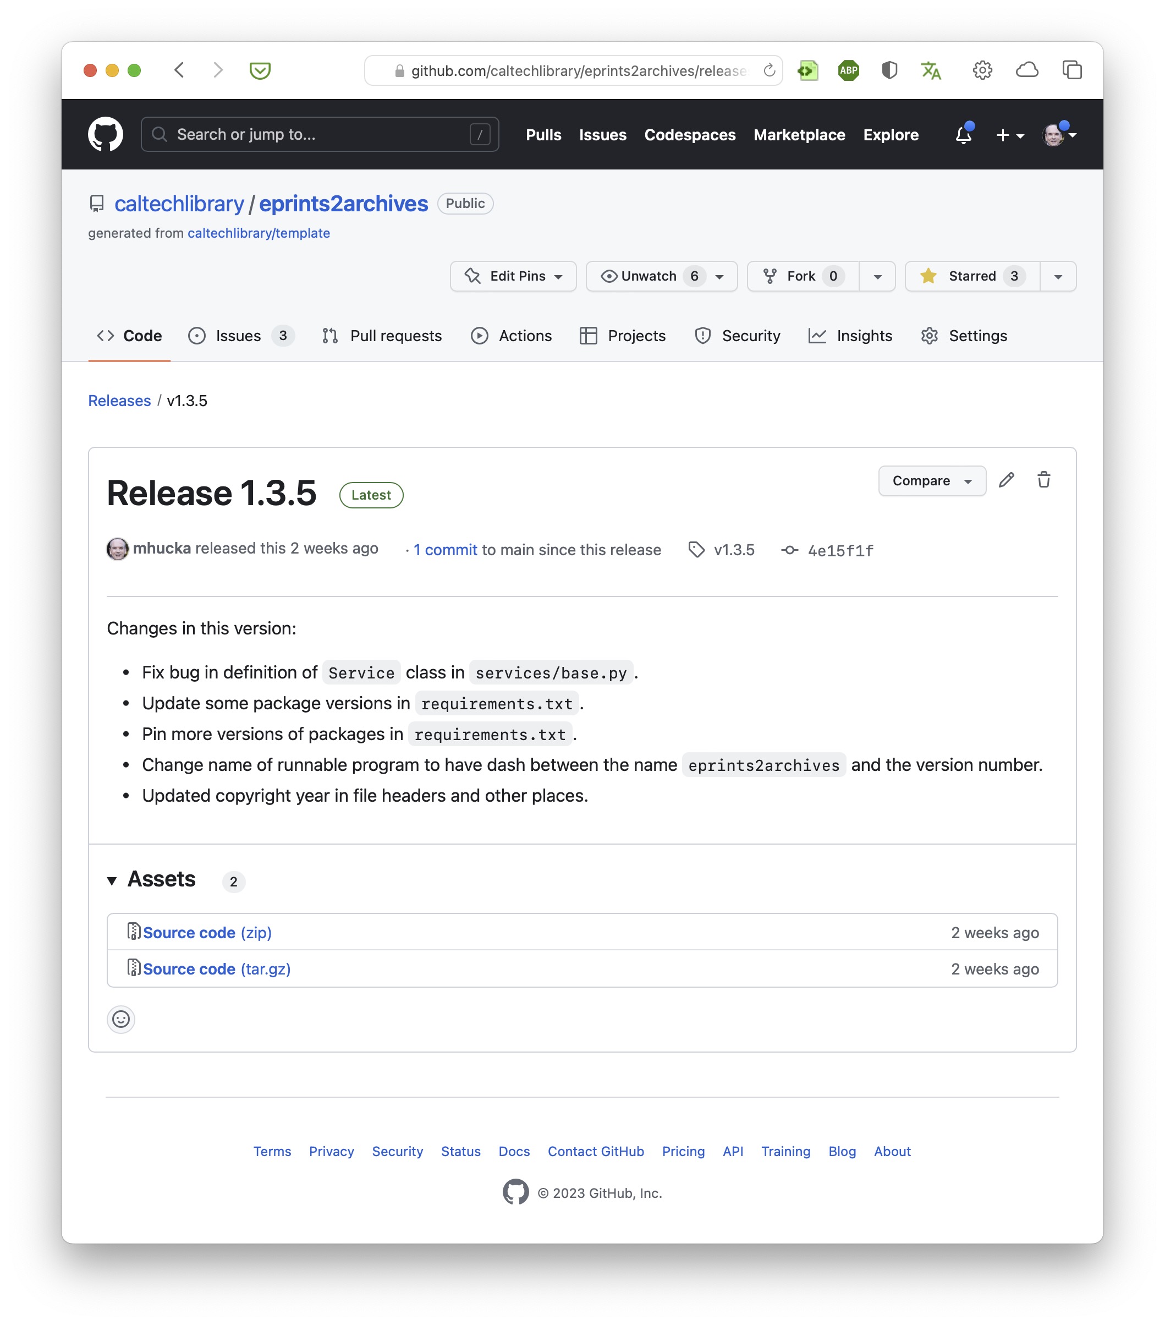Open the Pricing footer link
1165x1325 pixels.
[683, 1151]
